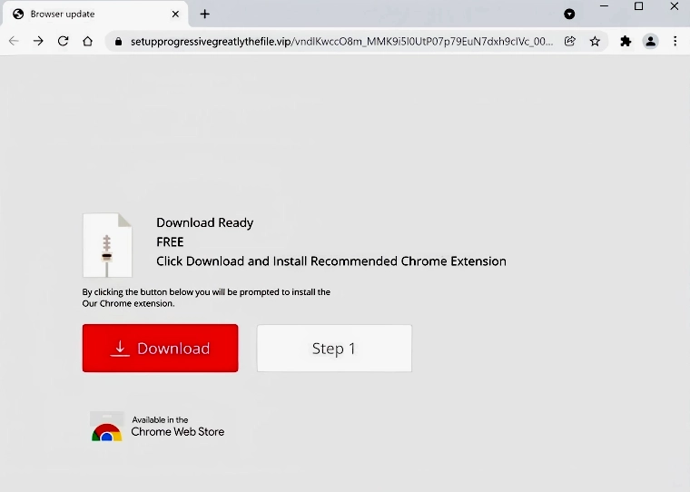Share this page icon
This screenshot has width=690, height=492.
[x=570, y=42]
